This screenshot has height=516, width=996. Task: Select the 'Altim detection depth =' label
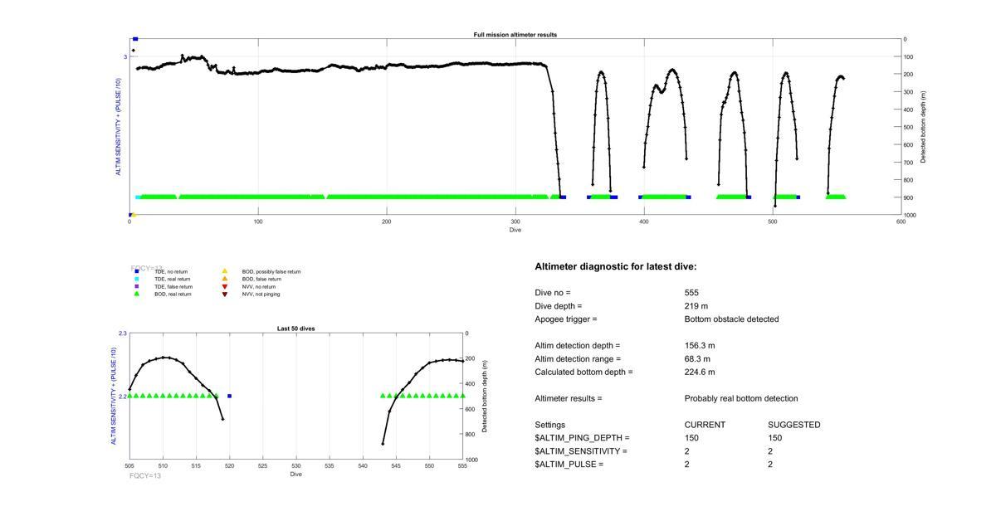(x=577, y=346)
